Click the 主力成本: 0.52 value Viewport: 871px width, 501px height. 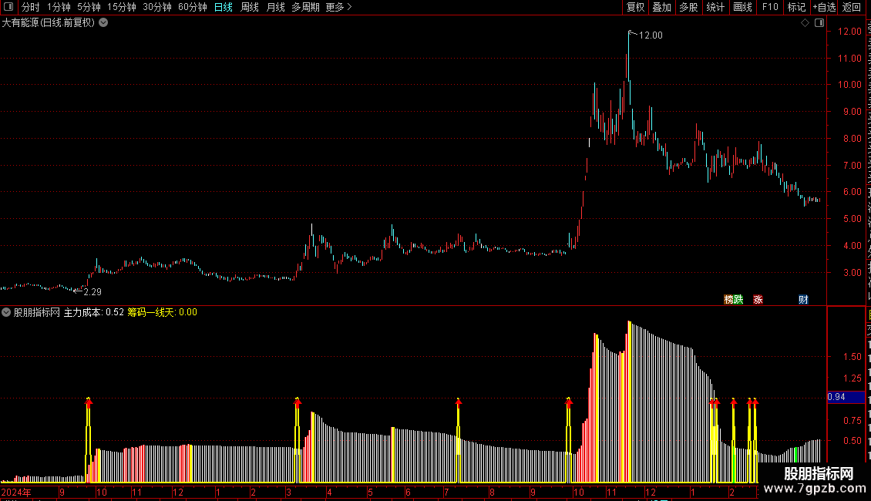point(94,312)
